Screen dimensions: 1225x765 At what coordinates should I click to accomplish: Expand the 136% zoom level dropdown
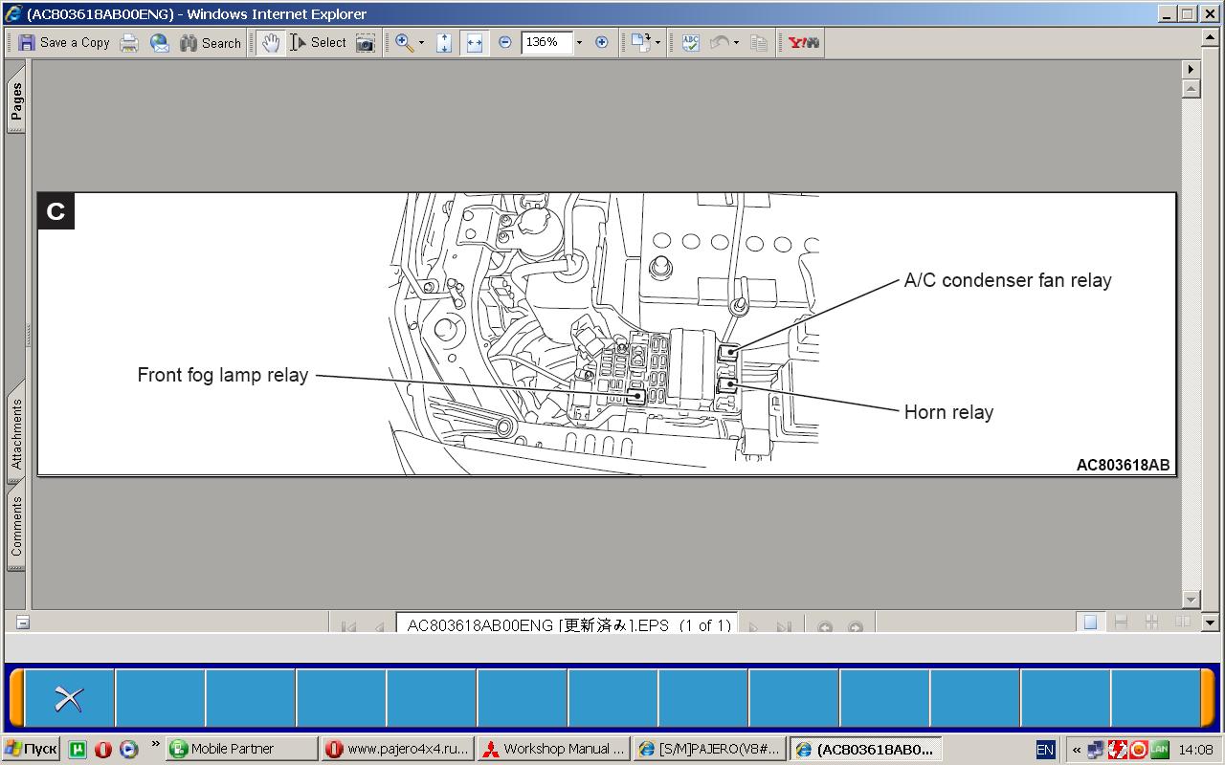pos(579,43)
